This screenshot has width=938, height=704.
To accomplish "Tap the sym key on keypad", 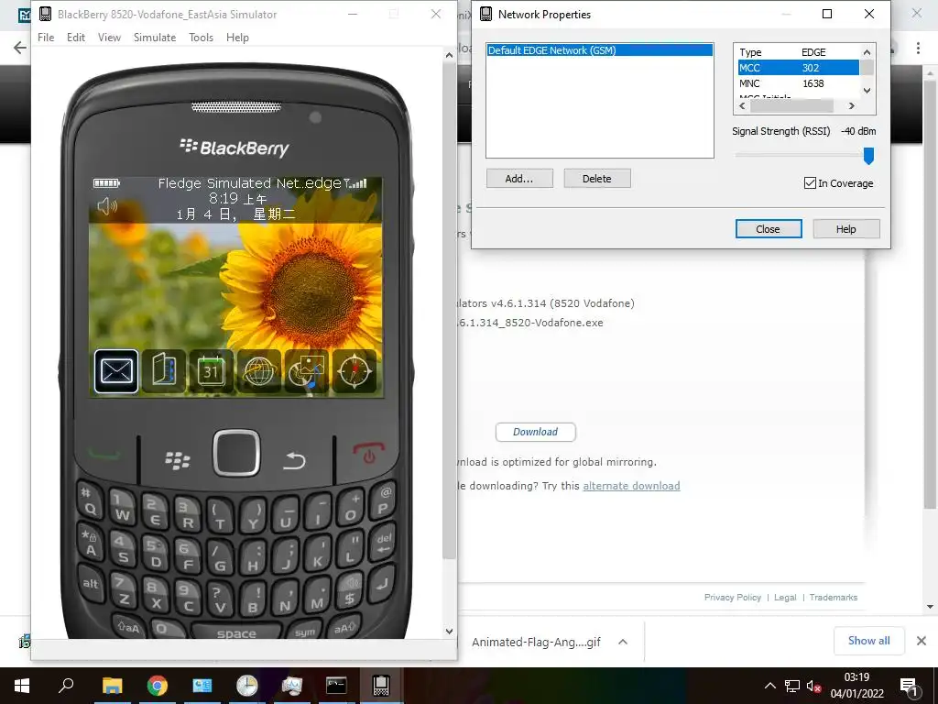I will tap(305, 632).
